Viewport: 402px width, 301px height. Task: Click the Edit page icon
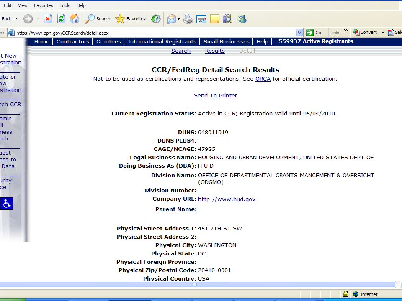click(x=201, y=19)
